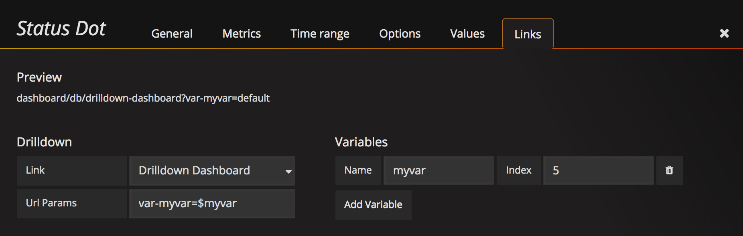The width and height of the screenshot is (743, 236).
Task: Go to the Time range tab
Action: [320, 34]
